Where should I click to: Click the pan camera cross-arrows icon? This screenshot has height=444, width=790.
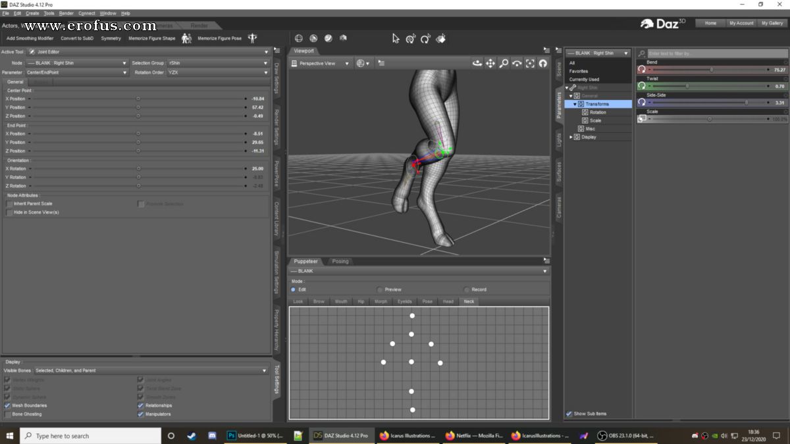(x=490, y=63)
